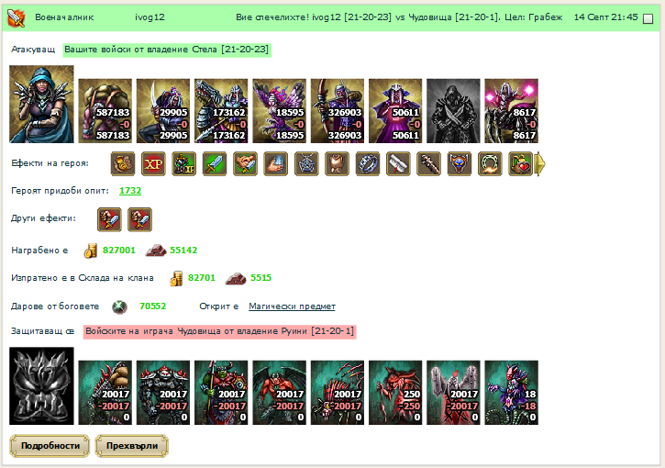Click the horseshoe hero effect icon
Image resolution: width=665 pixels, height=468 pixels.
(491, 163)
